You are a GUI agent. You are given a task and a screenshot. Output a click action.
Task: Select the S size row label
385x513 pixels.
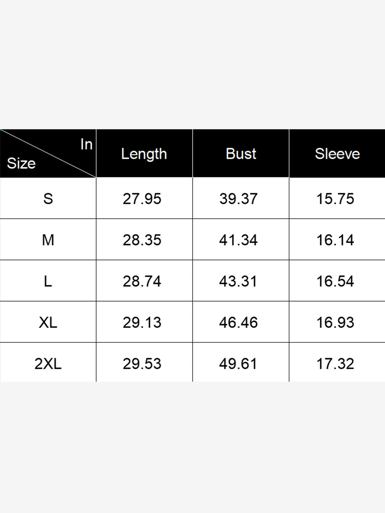48,198
